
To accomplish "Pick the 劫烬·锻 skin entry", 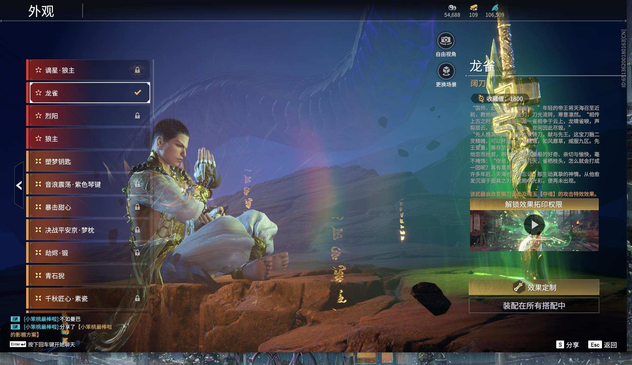I will coord(88,253).
